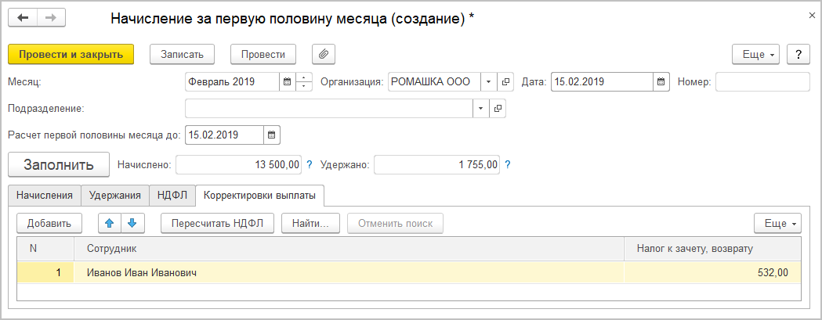The width and height of the screenshot is (822, 320).
Task: Expand the Организация dropdown list
Action: pyautogui.click(x=488, y=81)
